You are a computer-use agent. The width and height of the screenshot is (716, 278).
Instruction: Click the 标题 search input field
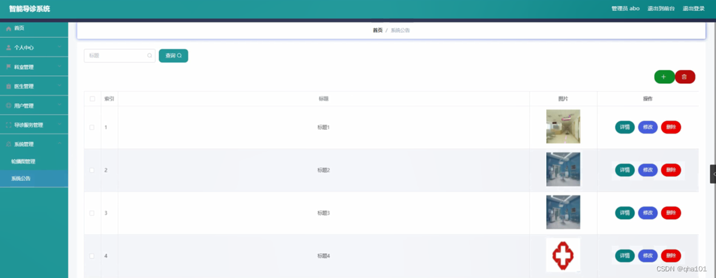tap(120, 56)
